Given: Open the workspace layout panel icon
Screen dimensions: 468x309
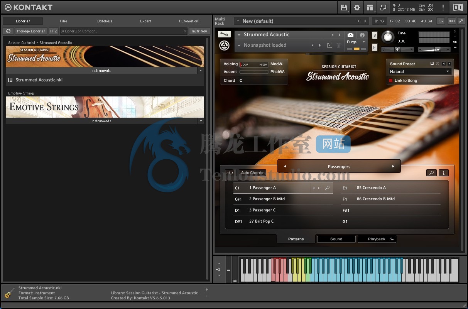Looking at the screenshot, I should 370,7.
